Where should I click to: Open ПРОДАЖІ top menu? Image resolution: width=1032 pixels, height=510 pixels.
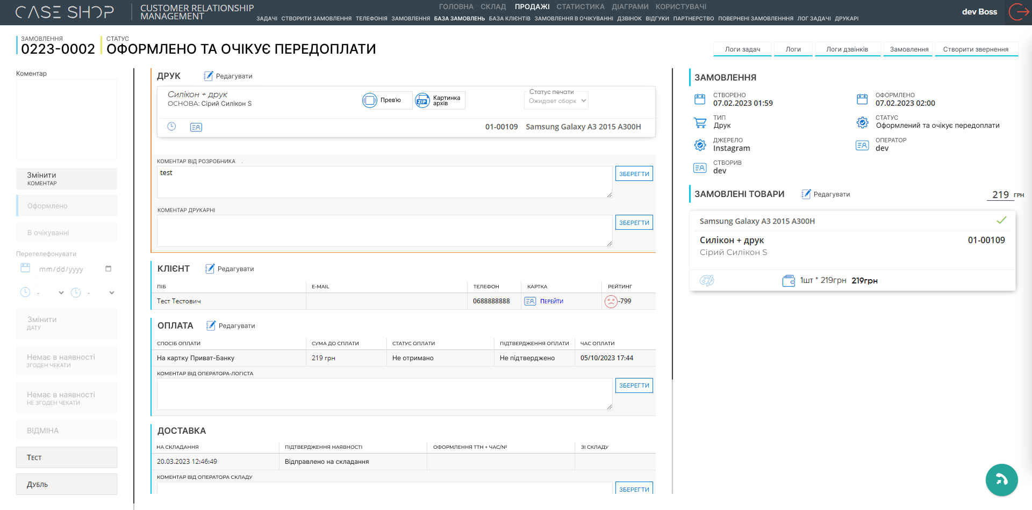(532, 7)
